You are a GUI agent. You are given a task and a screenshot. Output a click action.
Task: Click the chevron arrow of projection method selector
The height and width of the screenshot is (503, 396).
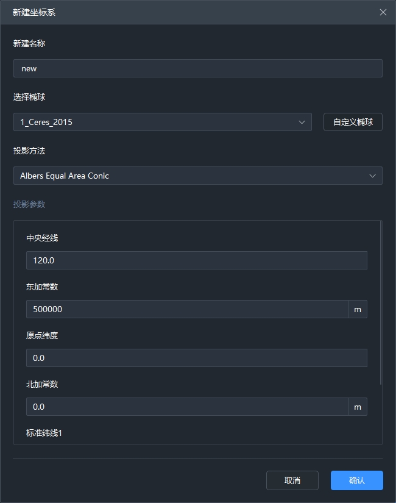tap(373, 176)
